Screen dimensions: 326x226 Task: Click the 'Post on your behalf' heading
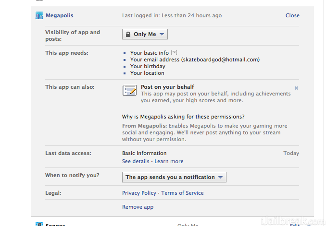pos(167,87)
